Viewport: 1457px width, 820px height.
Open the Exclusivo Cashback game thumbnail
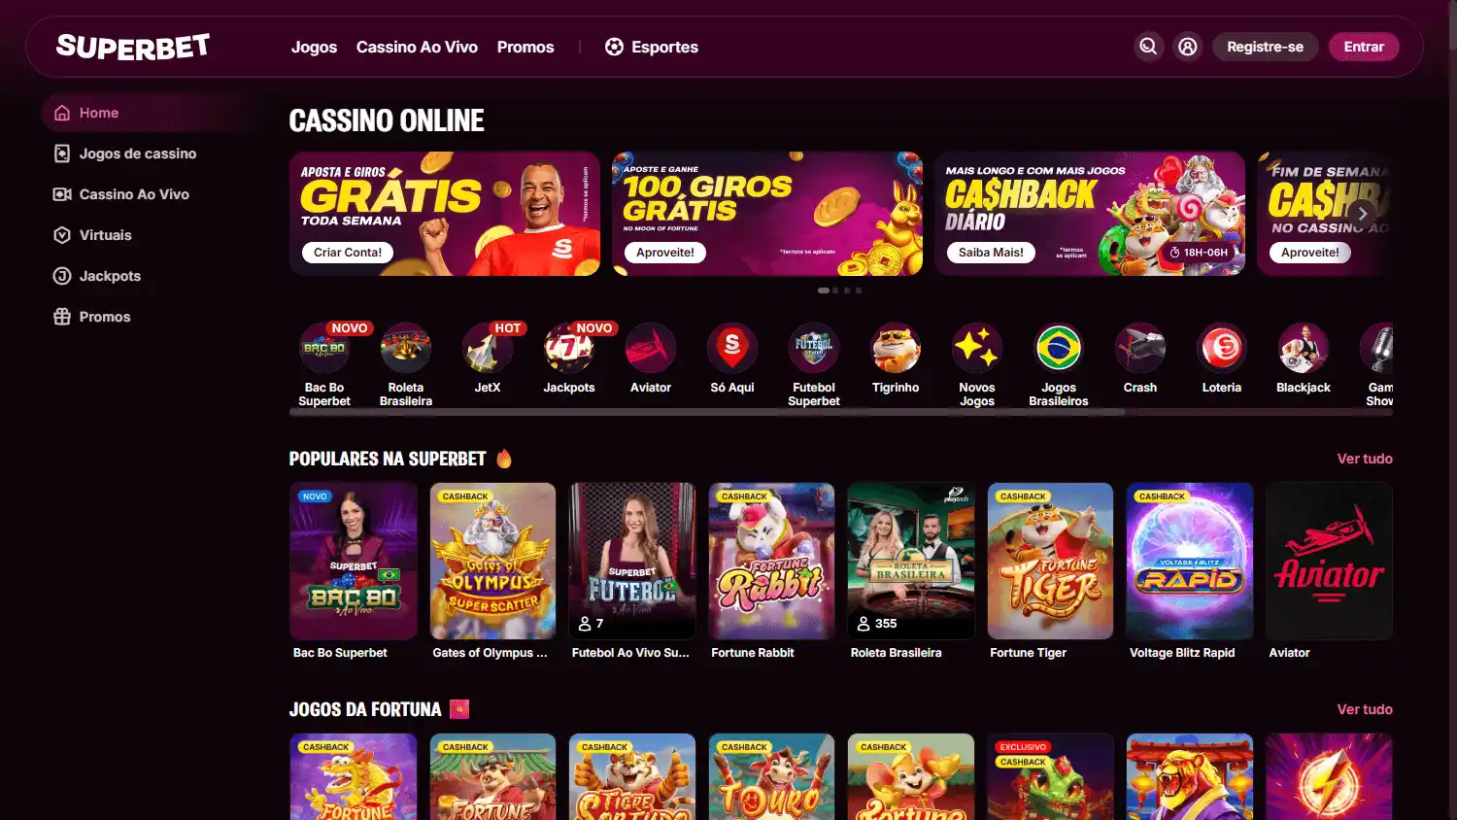click(1050, 777)
